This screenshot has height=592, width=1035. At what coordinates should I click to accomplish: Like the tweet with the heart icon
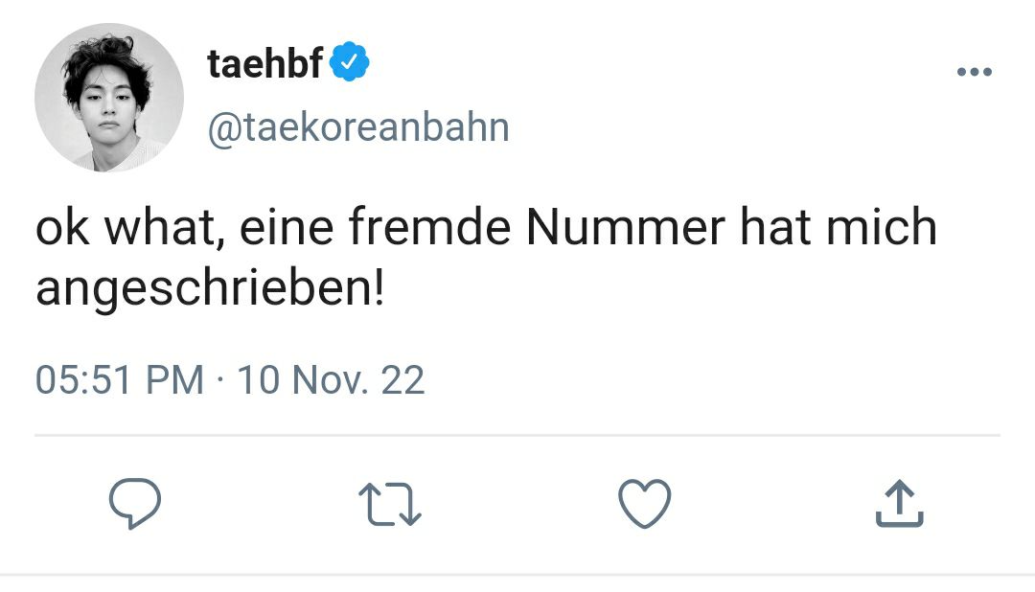tap(645, 504)
